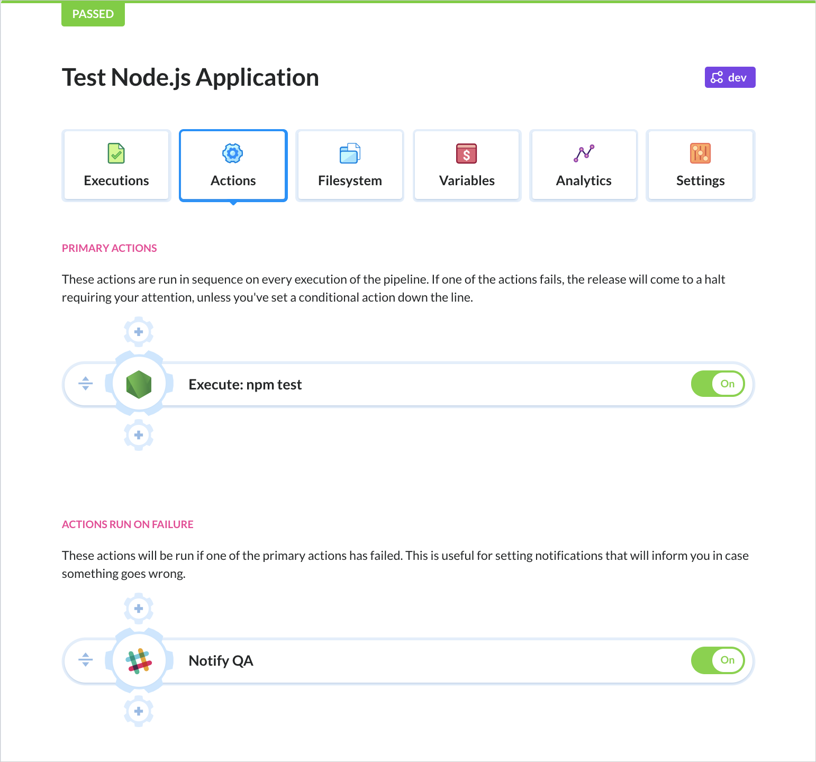Click reorder arrows on npm test action

click(x=86, y=384)
